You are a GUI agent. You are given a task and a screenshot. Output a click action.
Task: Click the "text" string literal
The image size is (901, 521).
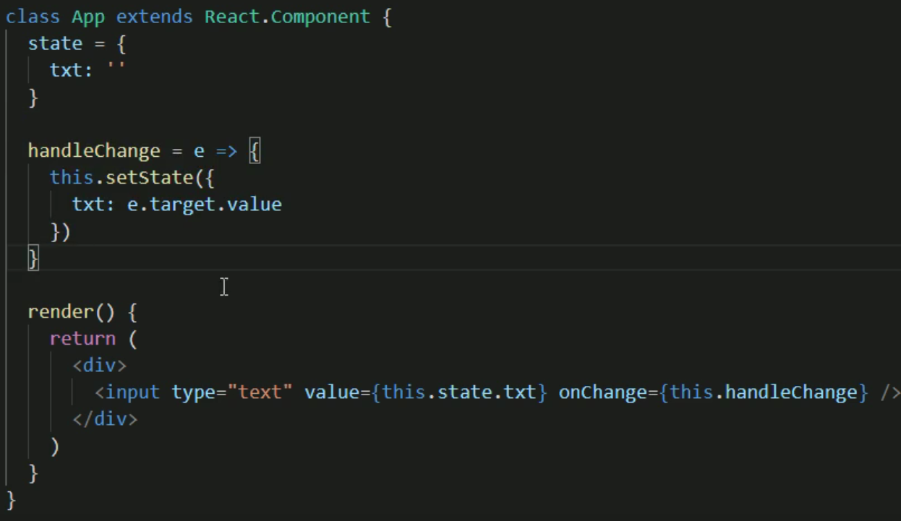point(260,392)
